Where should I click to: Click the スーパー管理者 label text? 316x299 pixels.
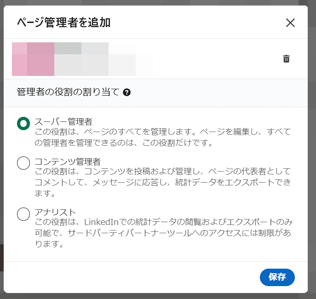(x=63, y=121)
